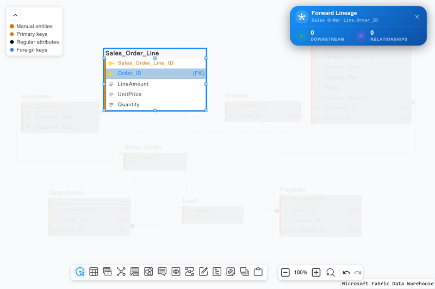435x289 pixels.
Task: Click the Opportunity entity title
Action: [66, 192]
